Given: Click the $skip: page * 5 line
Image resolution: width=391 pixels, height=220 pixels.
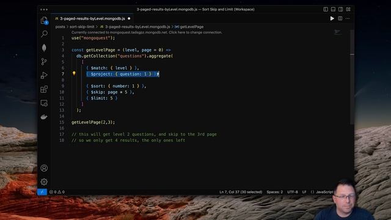Looking at the screenshot, I should click(x=110, y=92).
